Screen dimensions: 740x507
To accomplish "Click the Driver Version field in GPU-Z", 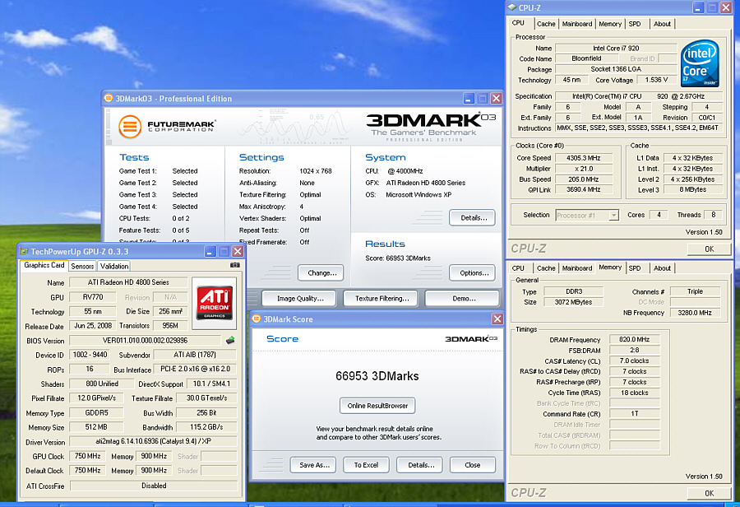I will pyautogui.click(x=154, y=441).
